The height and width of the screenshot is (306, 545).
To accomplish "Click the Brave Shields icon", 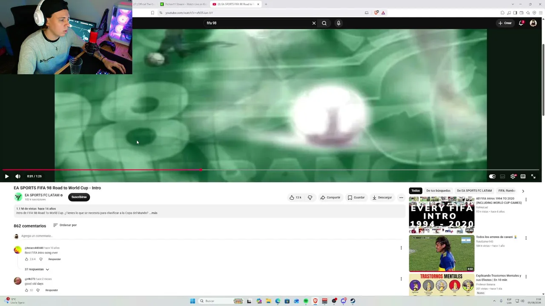I will [376, 13].
